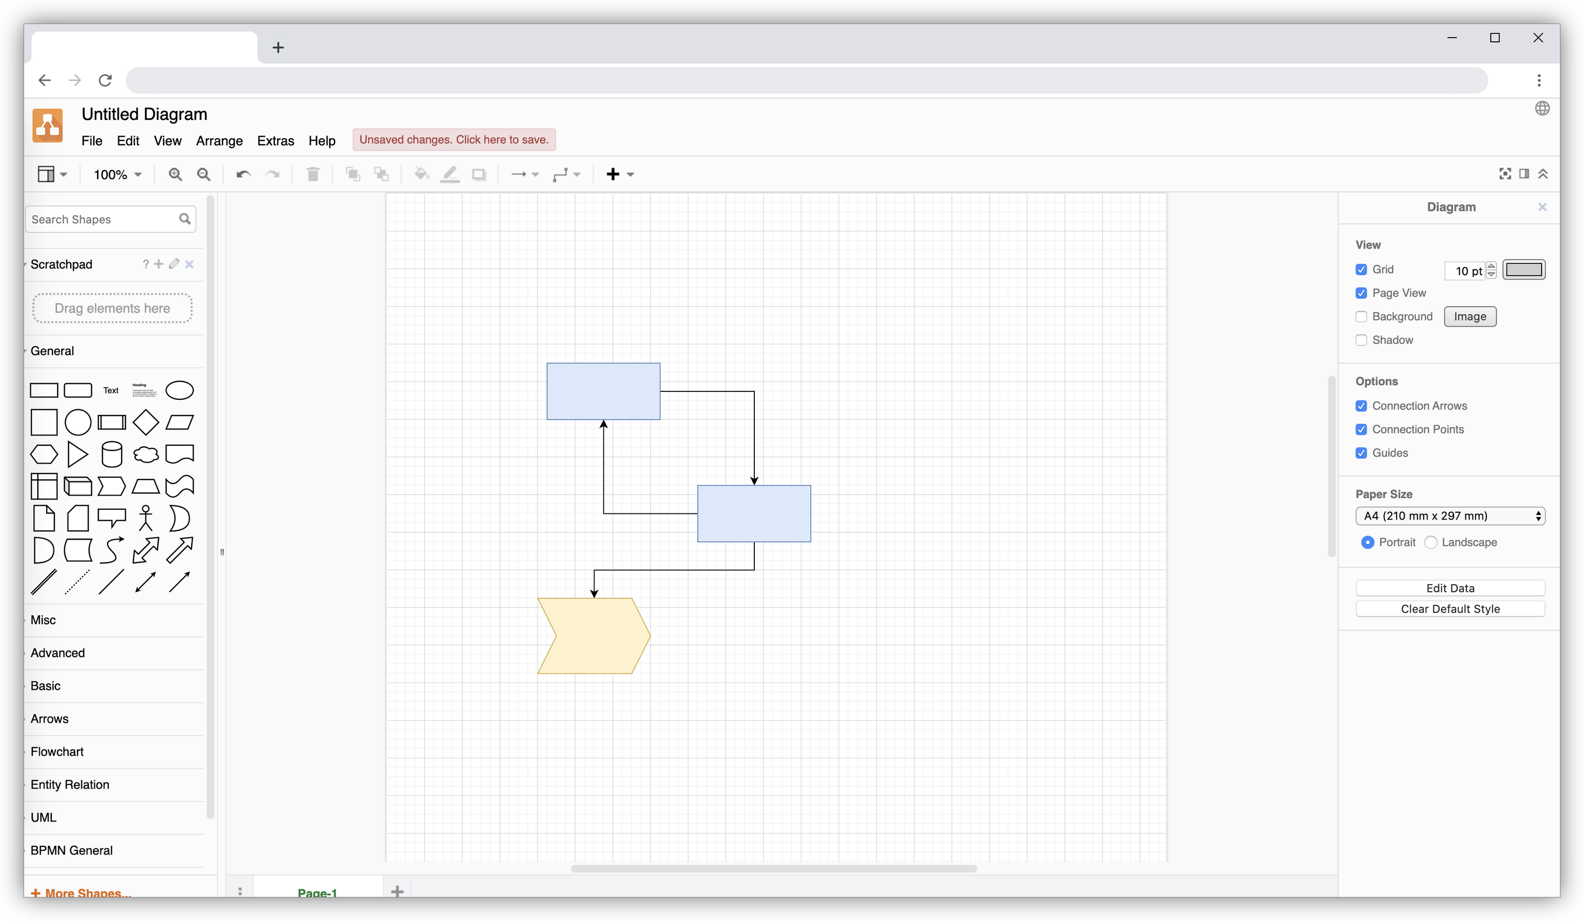The width and height of the screenshot is (1584, 921).
Task: Click the Zoom In magnifier icon
Action: pyautogui.click(x=175, y=175)
